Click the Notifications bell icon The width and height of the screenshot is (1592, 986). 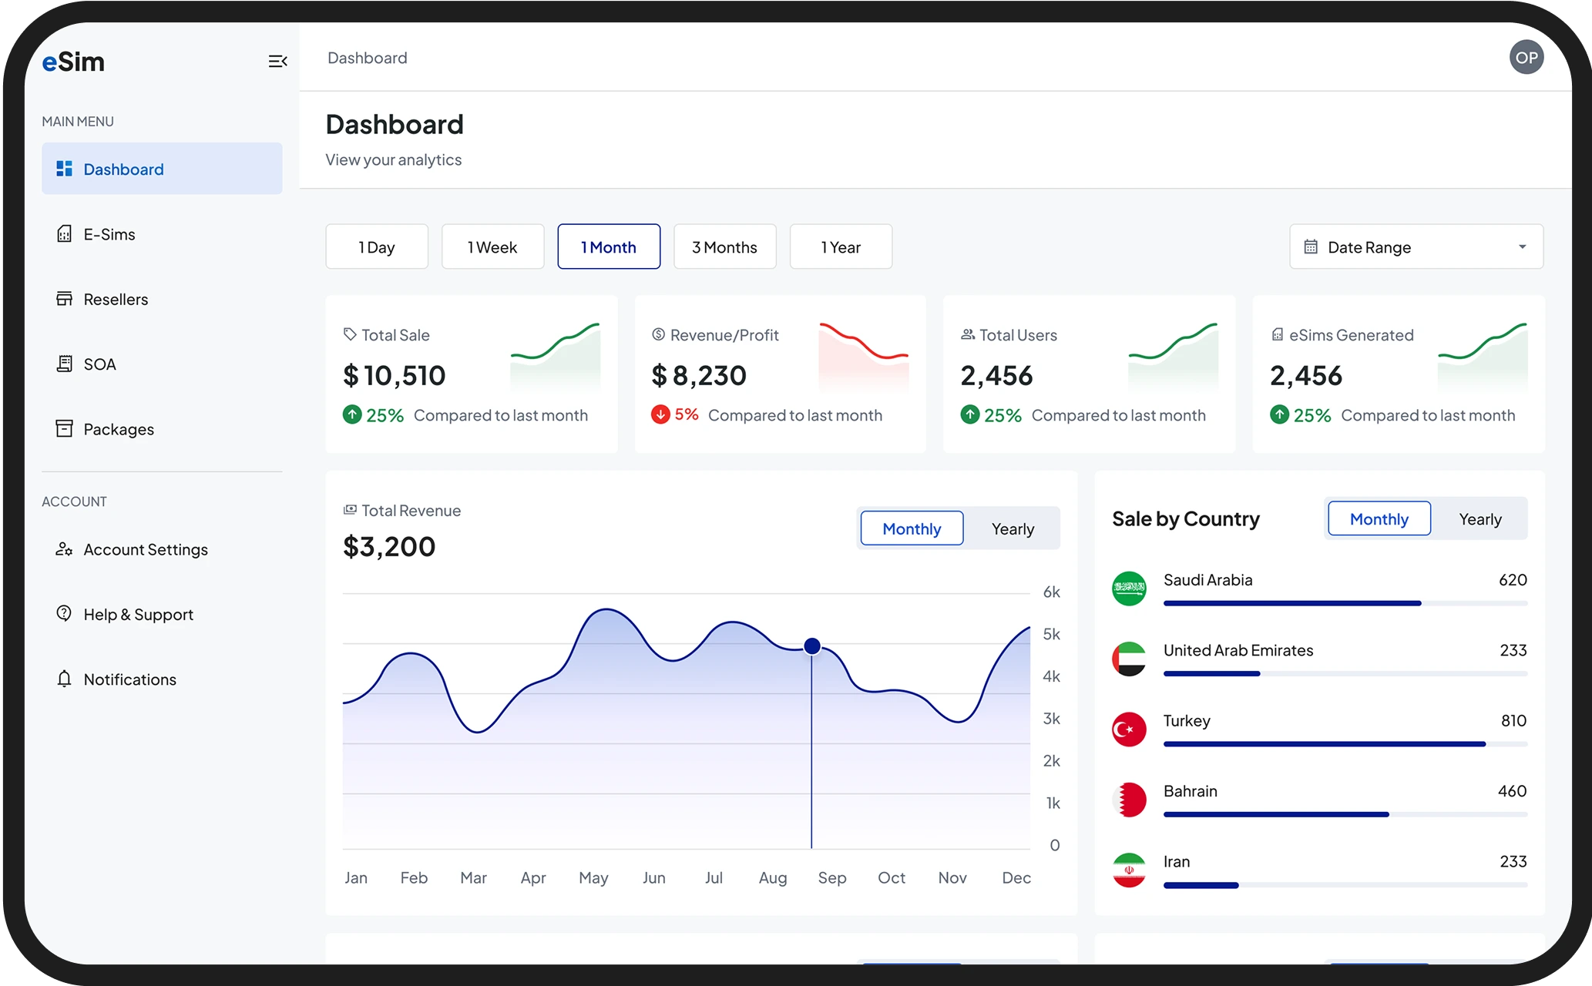[x=65, y=679]
